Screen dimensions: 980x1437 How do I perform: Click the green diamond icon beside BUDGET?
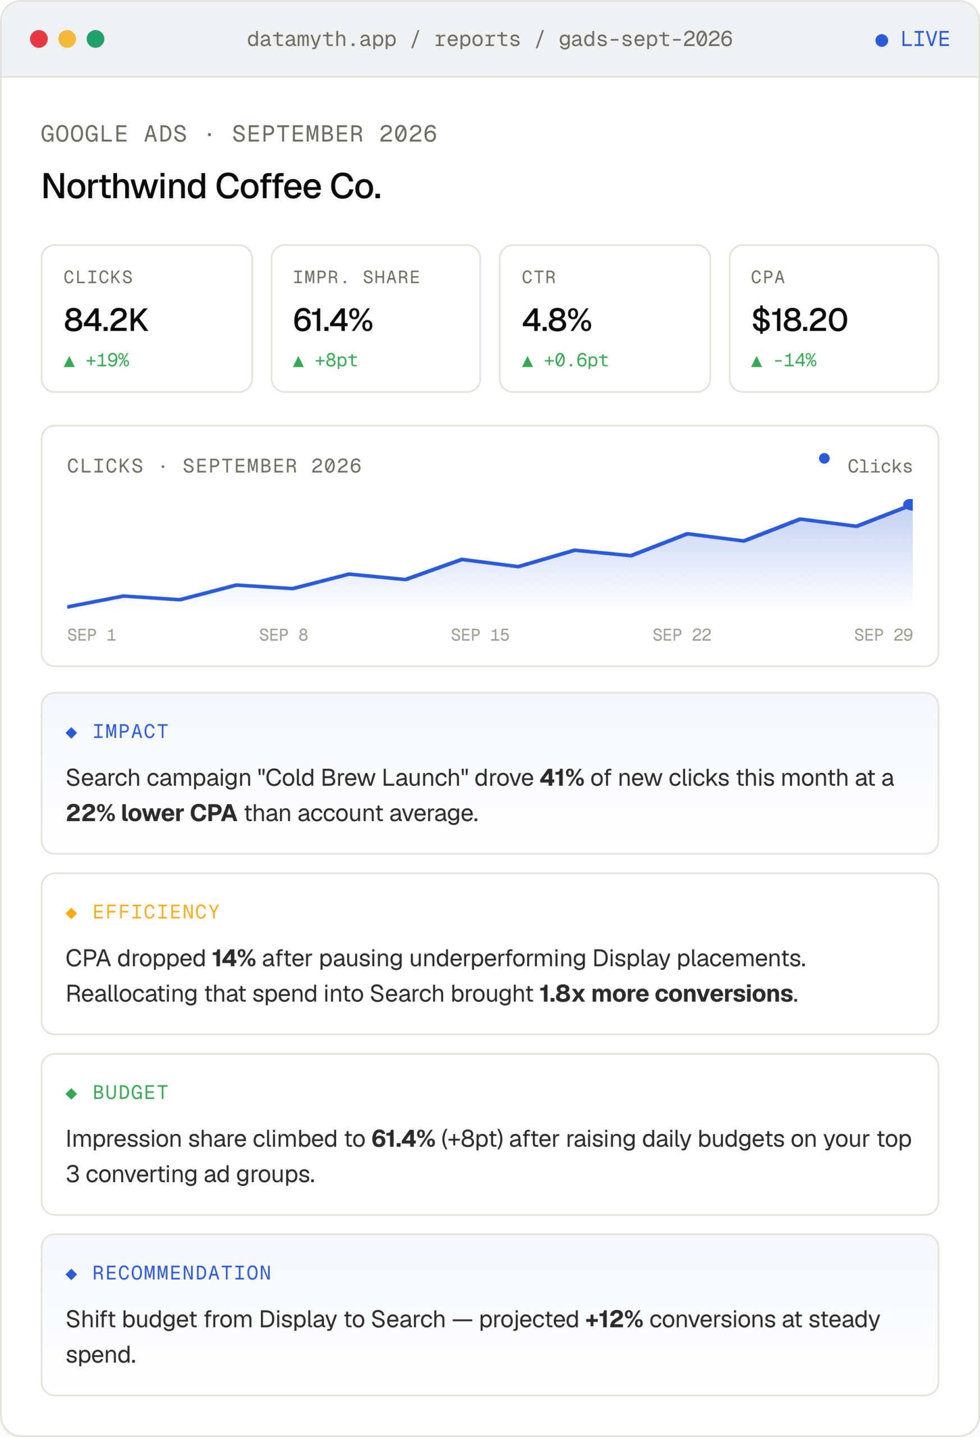point(72,1094)
